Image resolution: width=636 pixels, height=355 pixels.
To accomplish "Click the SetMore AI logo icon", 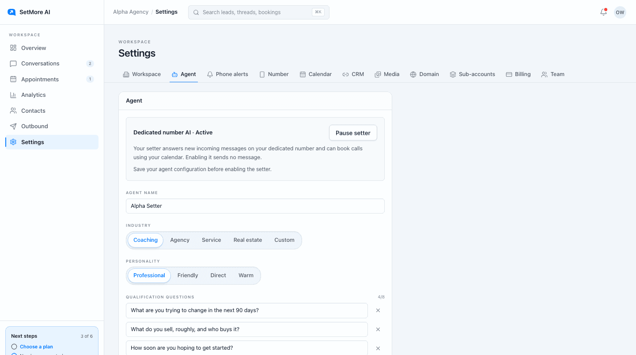I will 11,12.
